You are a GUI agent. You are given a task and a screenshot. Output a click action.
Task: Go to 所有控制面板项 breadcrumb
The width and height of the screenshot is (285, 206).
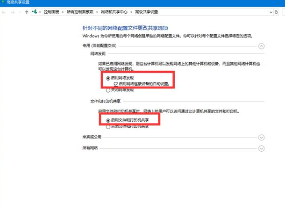[80, 12]
